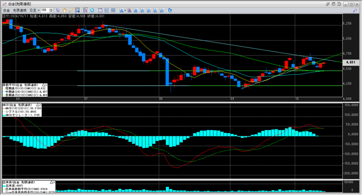
Task: Select the hand pan tool
Action: pyautogui.click(x=64, y=10)
